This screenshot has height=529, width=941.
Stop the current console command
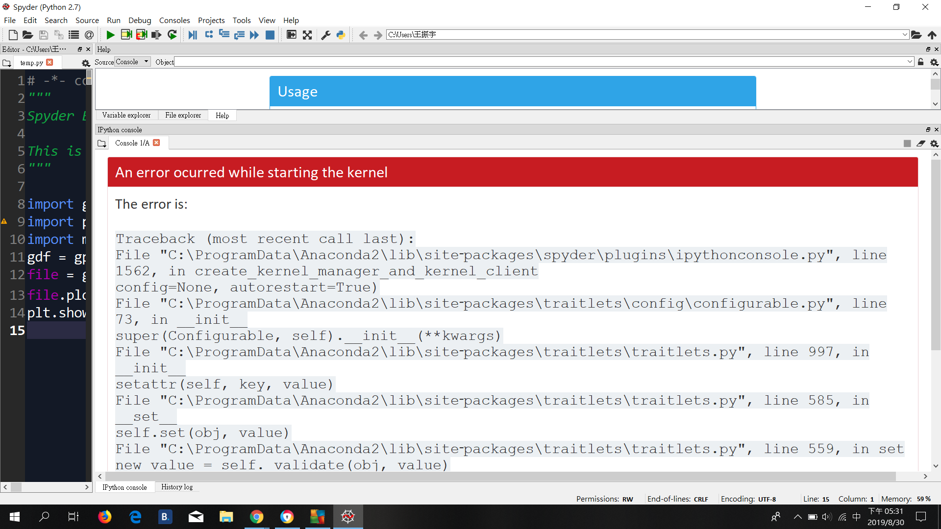907,144
